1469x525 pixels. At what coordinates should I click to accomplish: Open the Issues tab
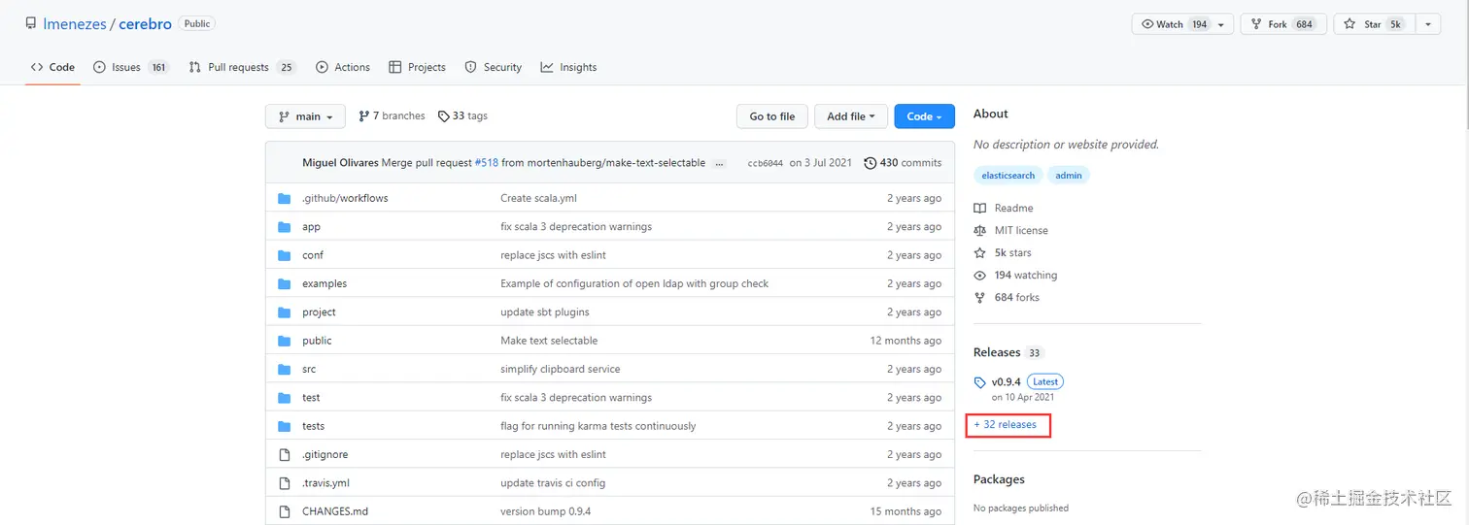[131, 67]
